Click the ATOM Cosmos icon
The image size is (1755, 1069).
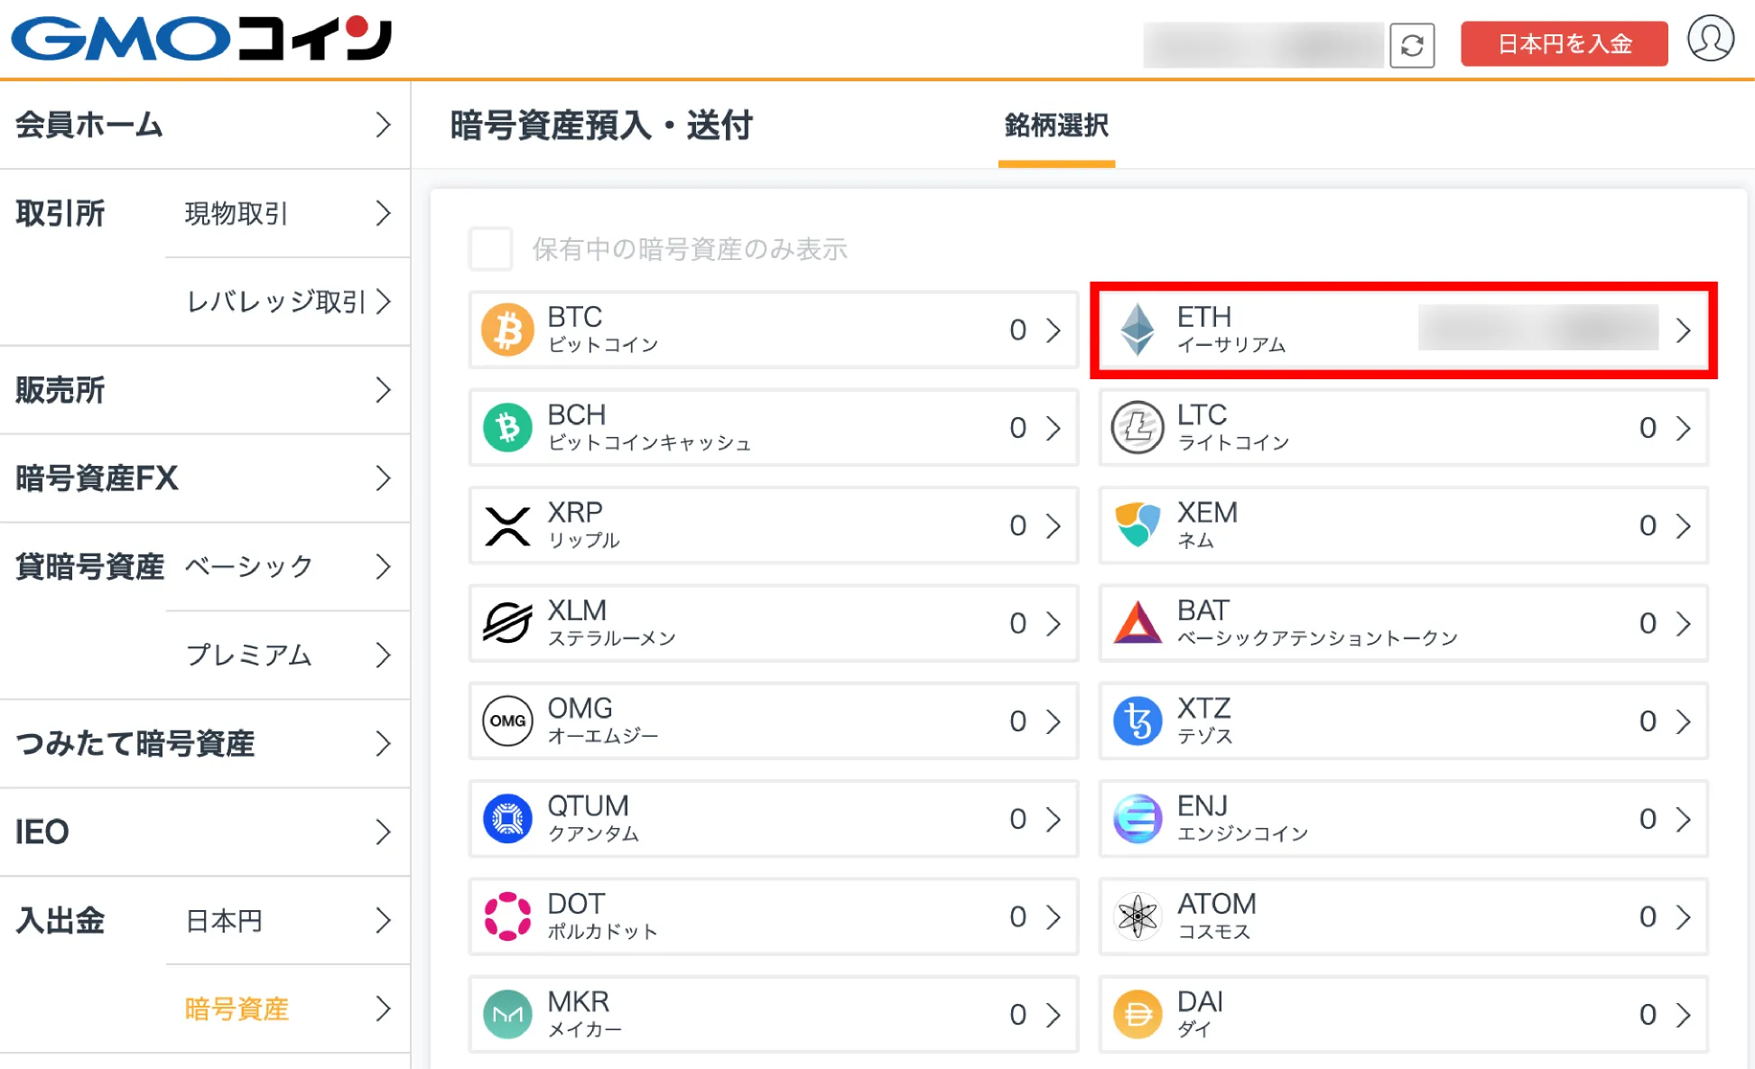[x=1137, y=916]
